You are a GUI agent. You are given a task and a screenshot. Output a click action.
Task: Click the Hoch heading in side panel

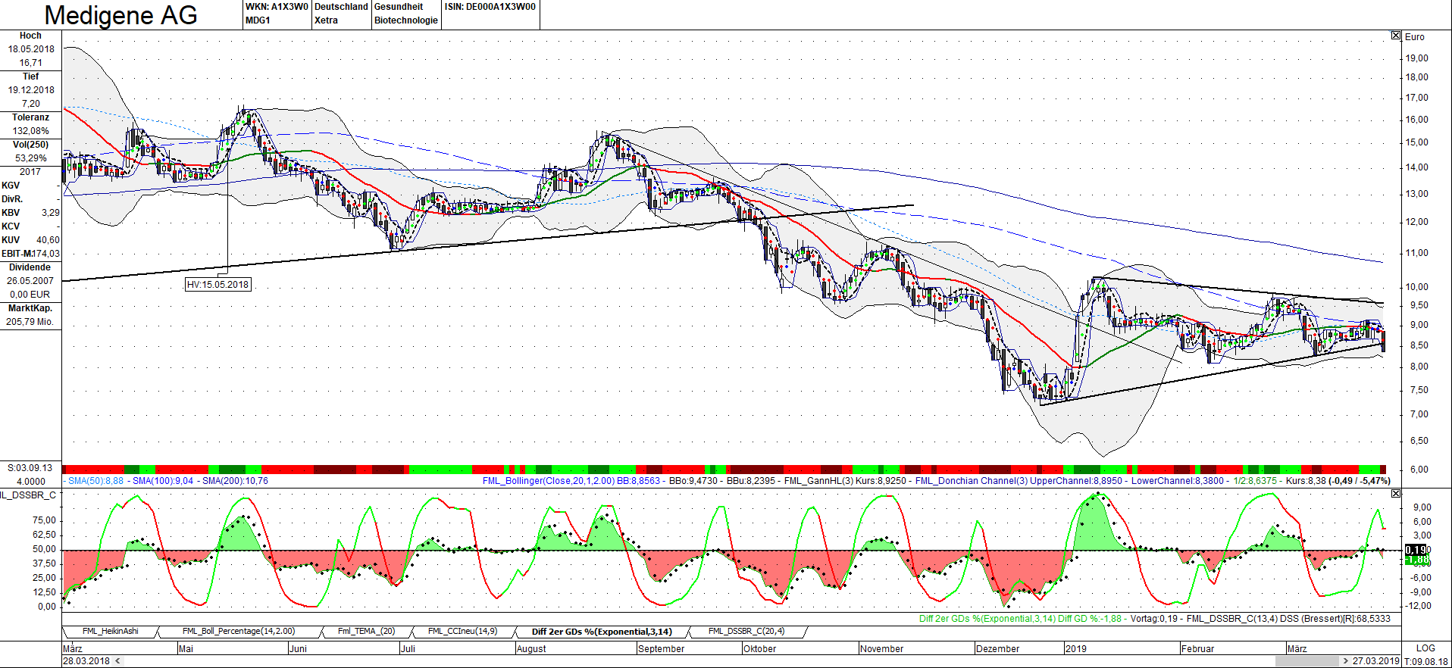30,36
